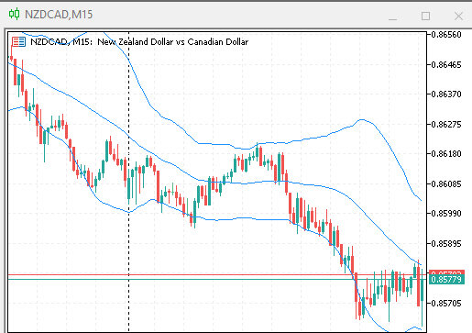472x333 pixels.
Task: Click the 0.86180 price scale label
Action: pos(446,154)
